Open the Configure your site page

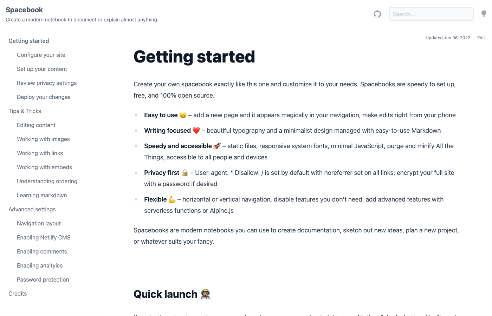[x=41, y=55]
